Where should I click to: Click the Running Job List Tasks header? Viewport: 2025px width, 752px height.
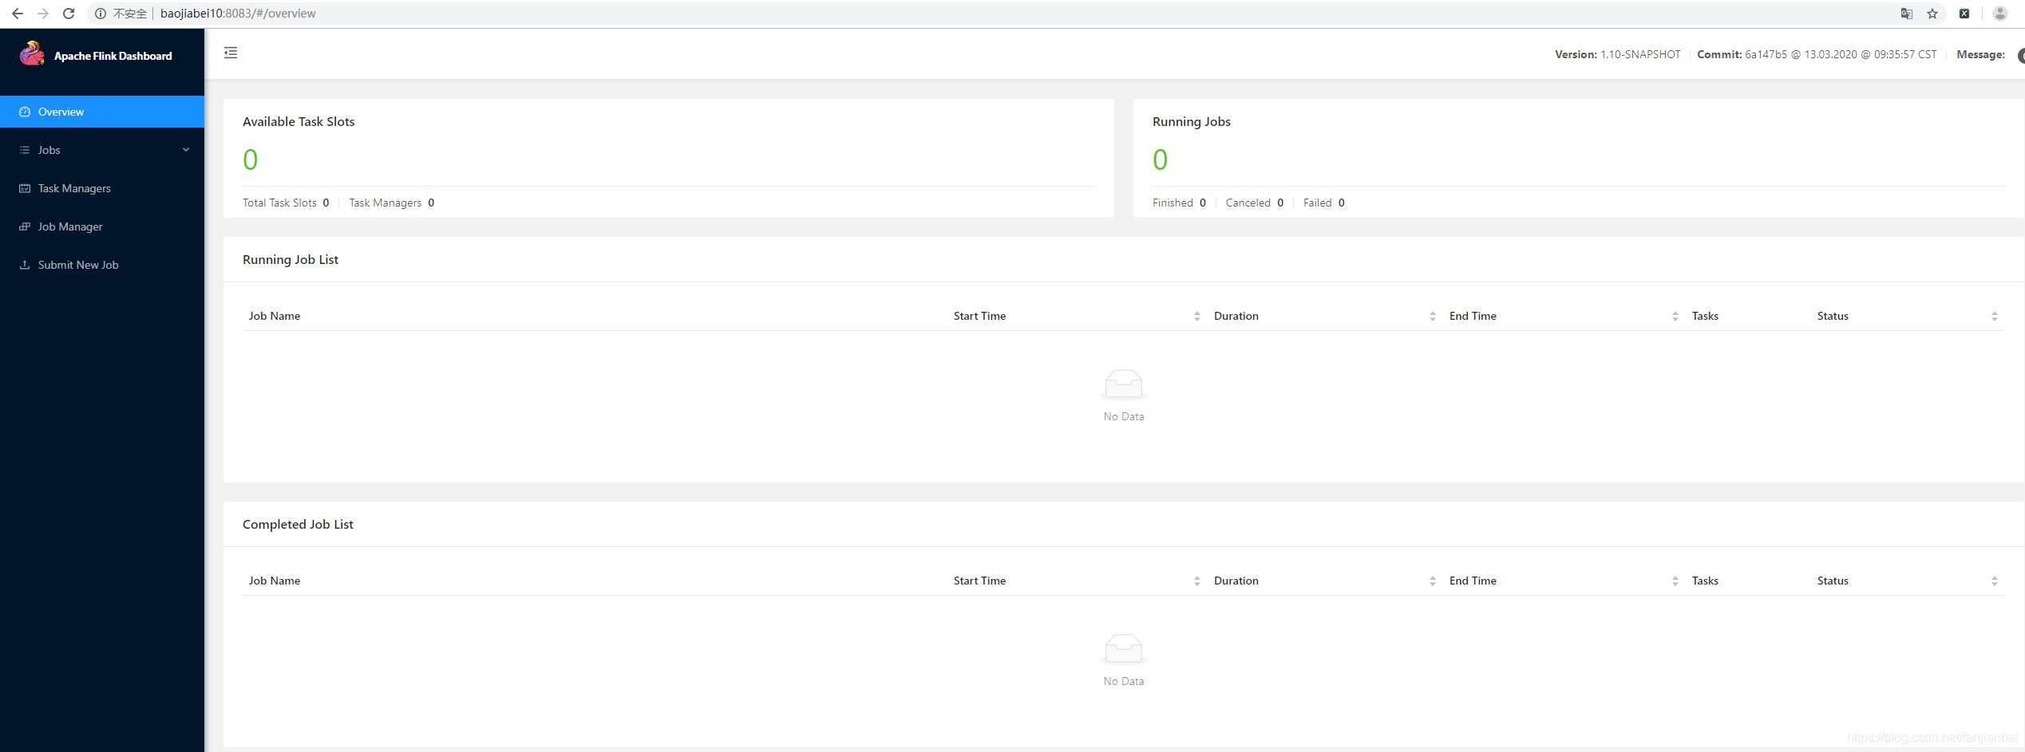(x=1705, y=316)
